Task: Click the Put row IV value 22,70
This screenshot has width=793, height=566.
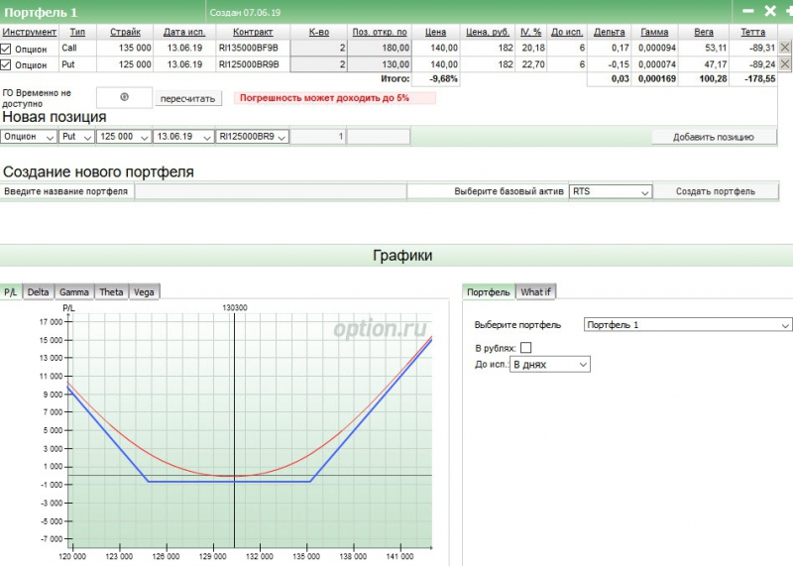Action: point(533,64)
